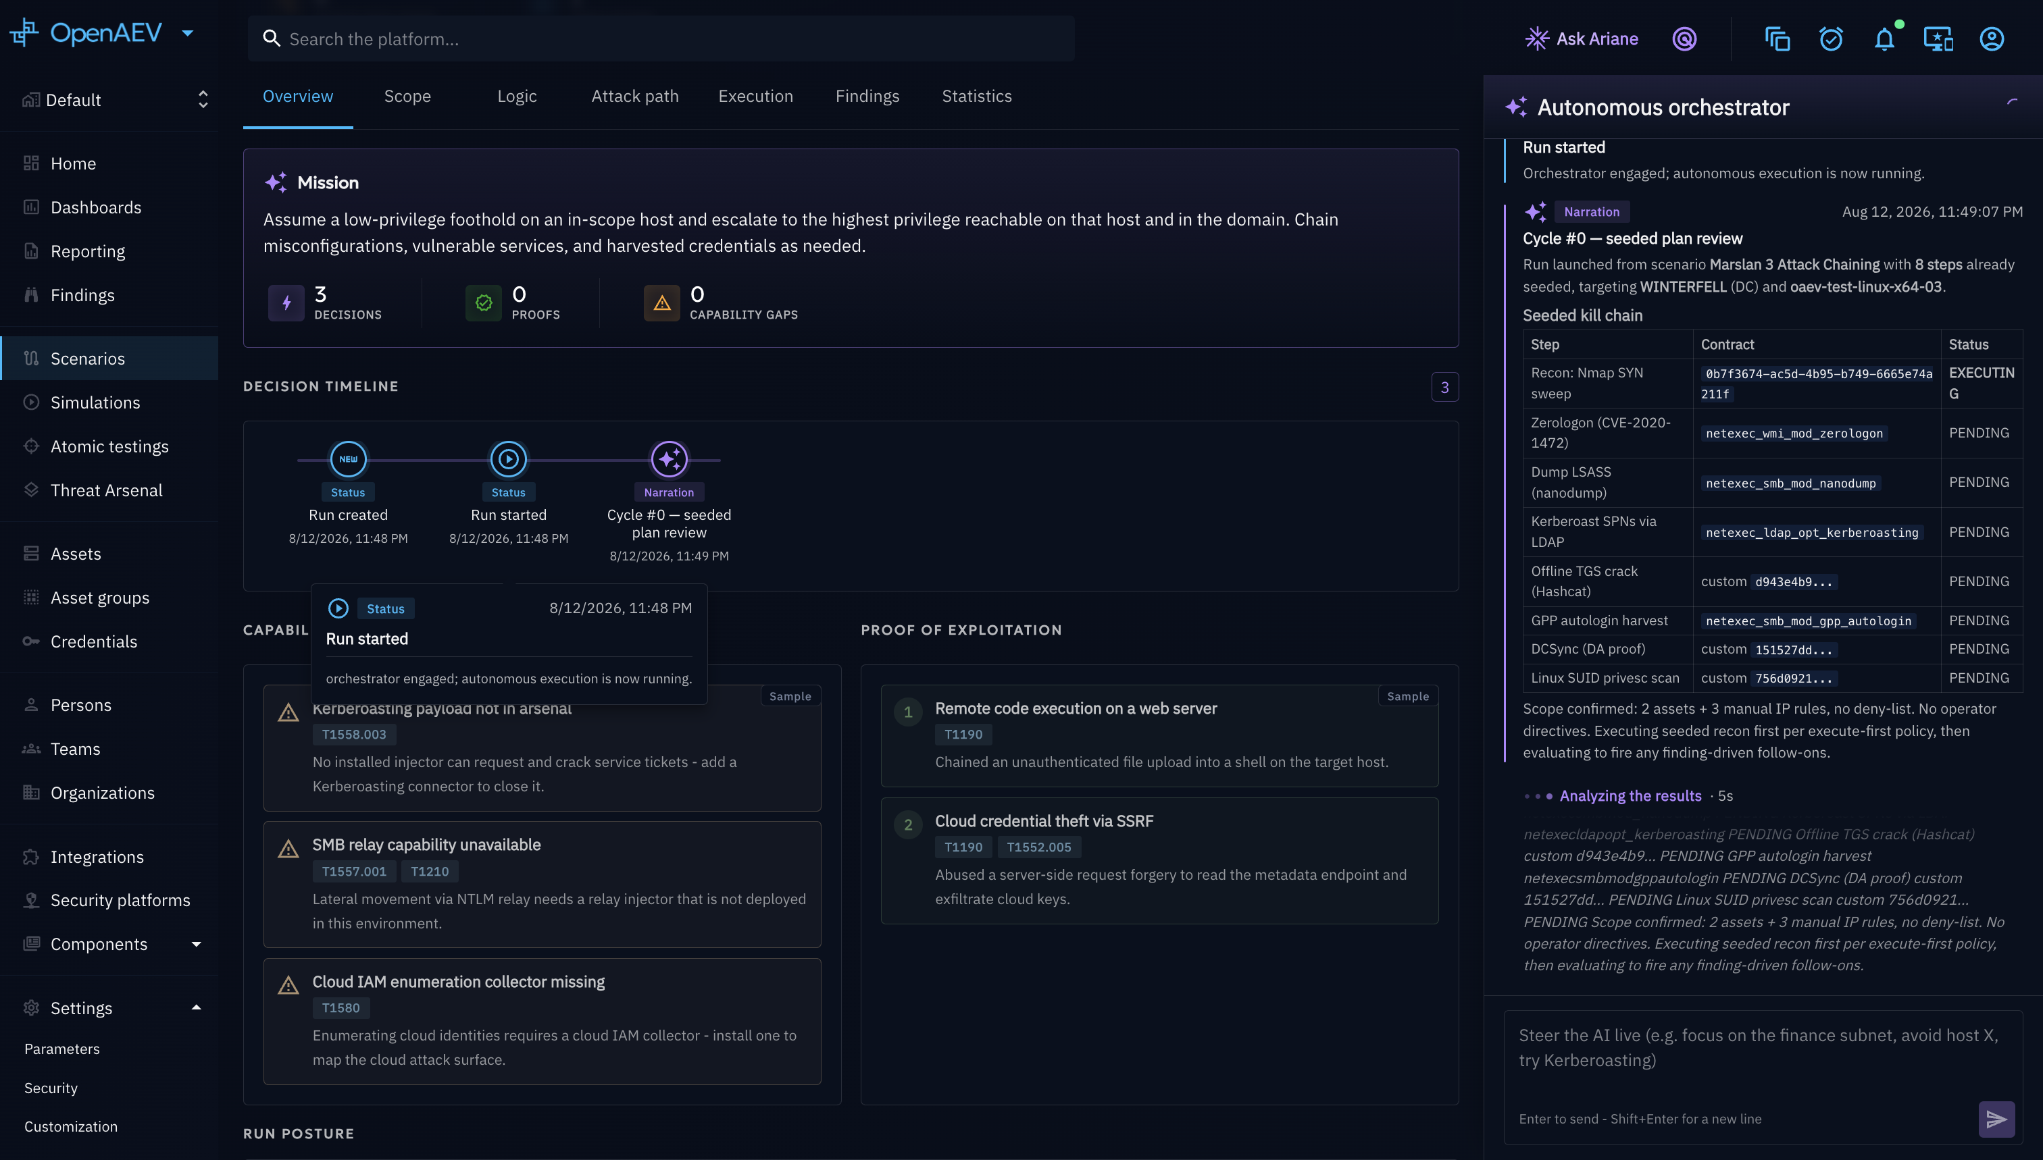Click the monitor sparkle icon in top bar
Viewport: 2043px width, 1160px height.
[1938, 38]
